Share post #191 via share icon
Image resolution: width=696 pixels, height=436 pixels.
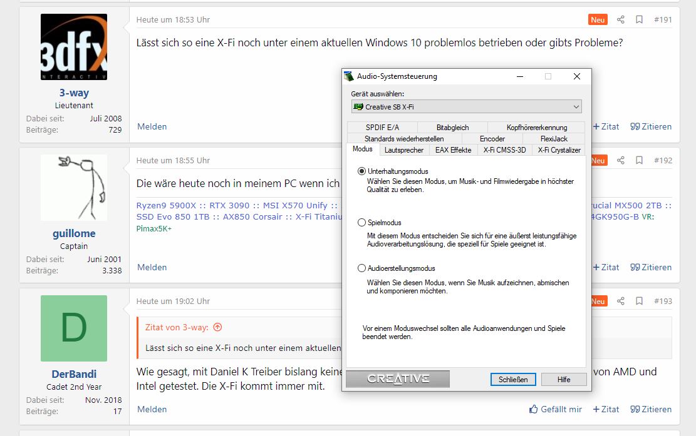[621, 19]
